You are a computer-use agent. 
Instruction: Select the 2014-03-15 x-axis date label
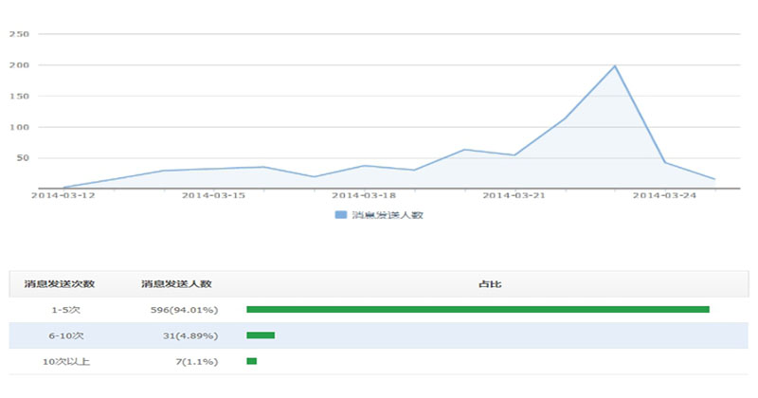point(213,196)
